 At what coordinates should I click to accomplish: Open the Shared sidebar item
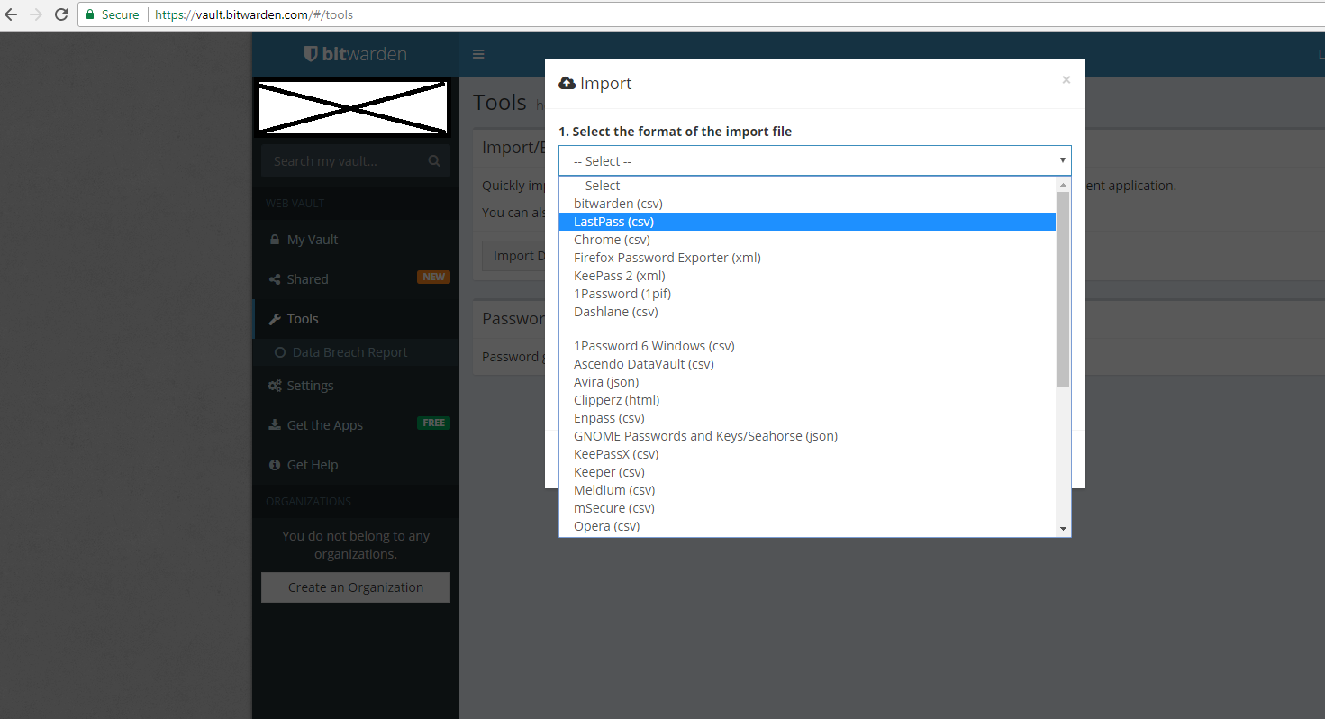click(x=356, y=279)
